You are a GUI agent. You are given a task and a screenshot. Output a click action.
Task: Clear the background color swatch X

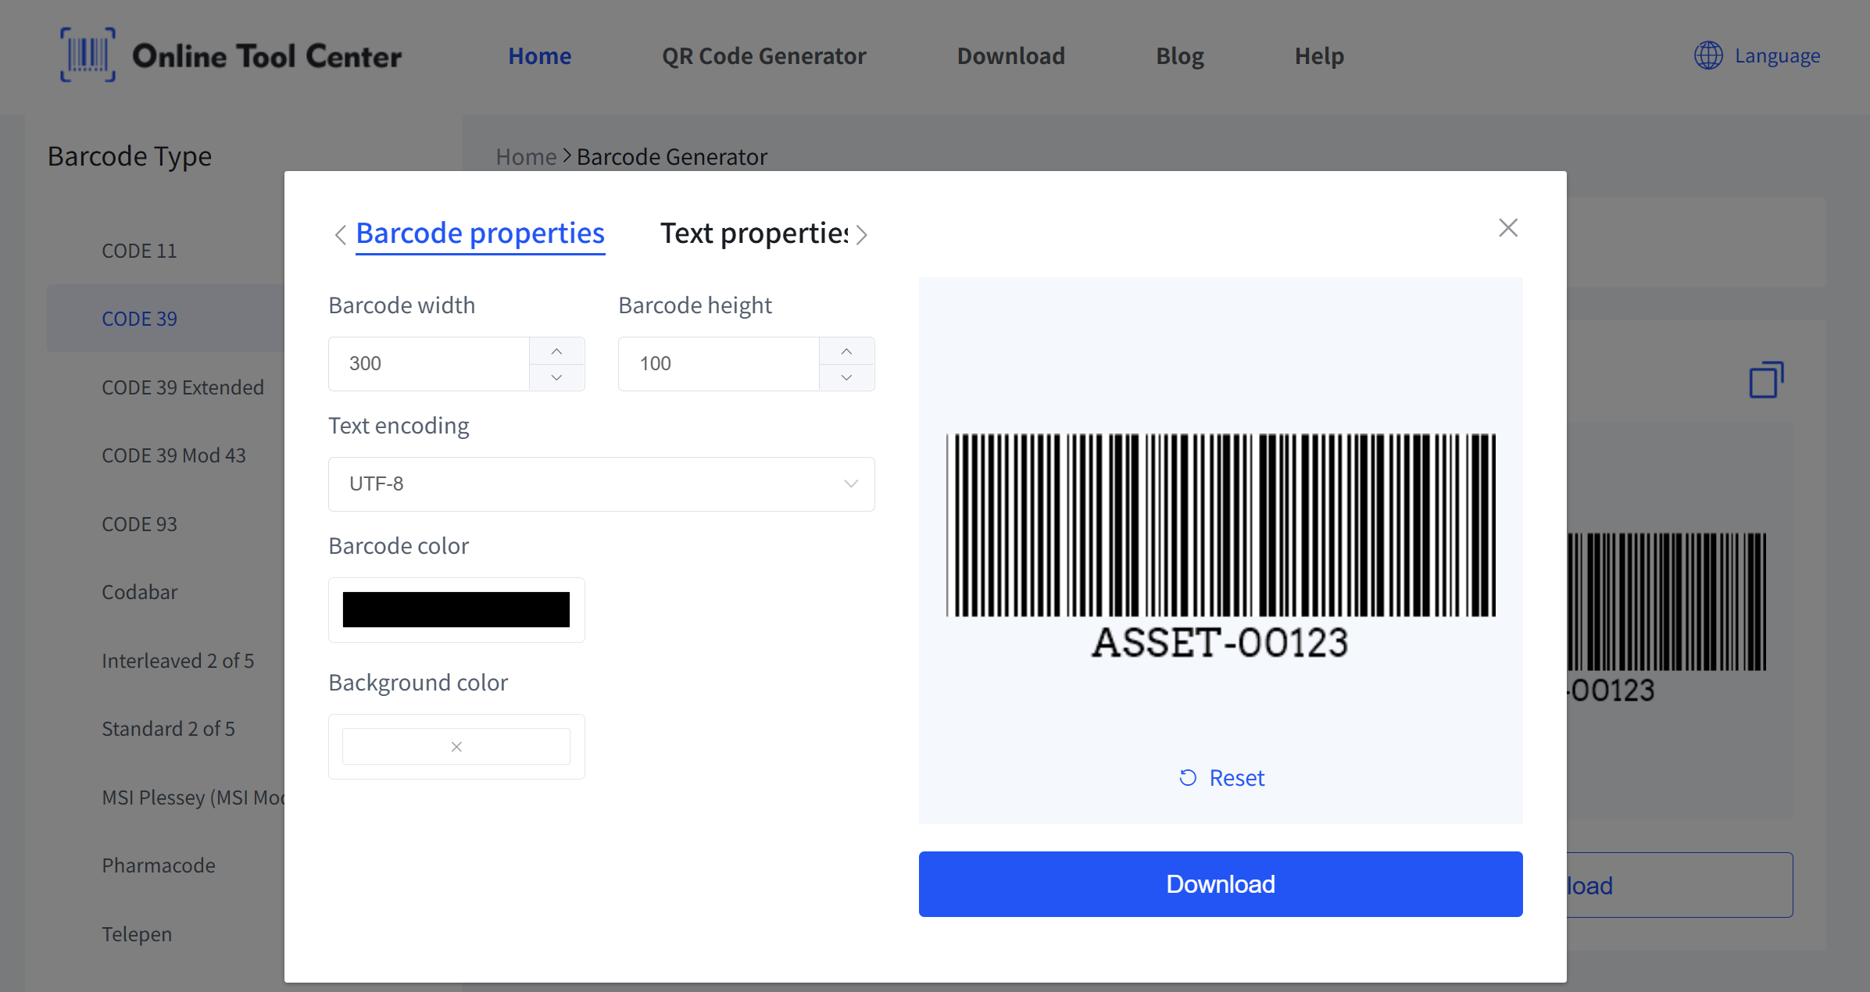(x=456, y=747)
